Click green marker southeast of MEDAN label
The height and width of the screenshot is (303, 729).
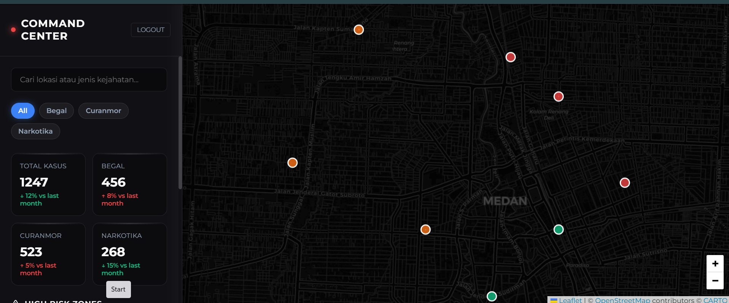pyautogui.click(x=558, y=230)
